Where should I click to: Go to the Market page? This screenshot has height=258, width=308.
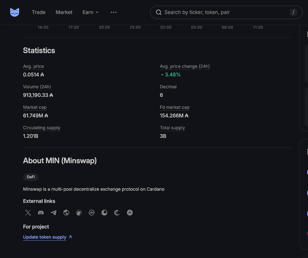[64, 12]
